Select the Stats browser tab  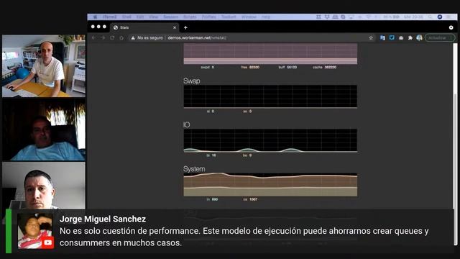coord(144,27)
